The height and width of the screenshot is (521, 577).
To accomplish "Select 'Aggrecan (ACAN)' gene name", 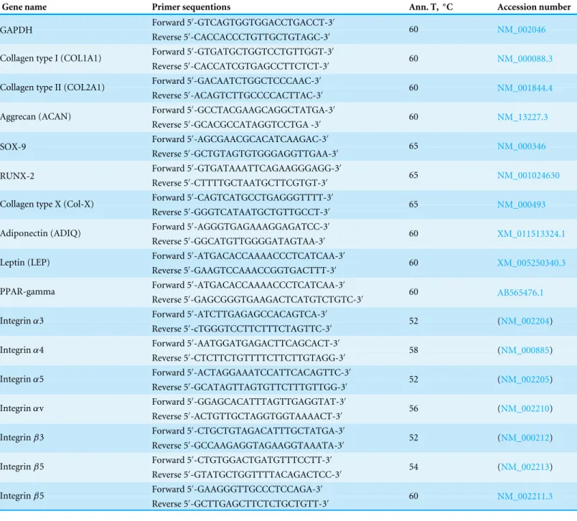I will [x=35, y=117].
